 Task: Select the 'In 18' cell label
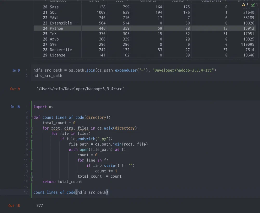(15, 107)
